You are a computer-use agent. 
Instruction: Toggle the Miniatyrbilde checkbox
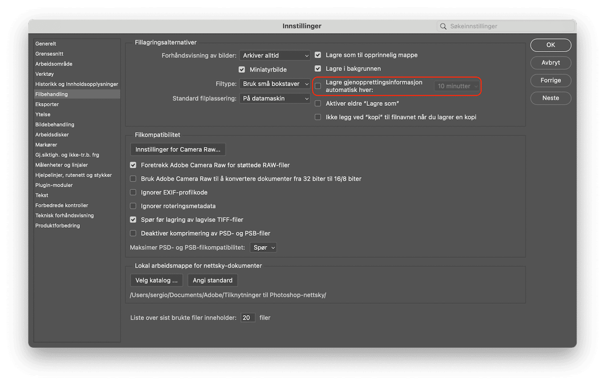[242, 70]
